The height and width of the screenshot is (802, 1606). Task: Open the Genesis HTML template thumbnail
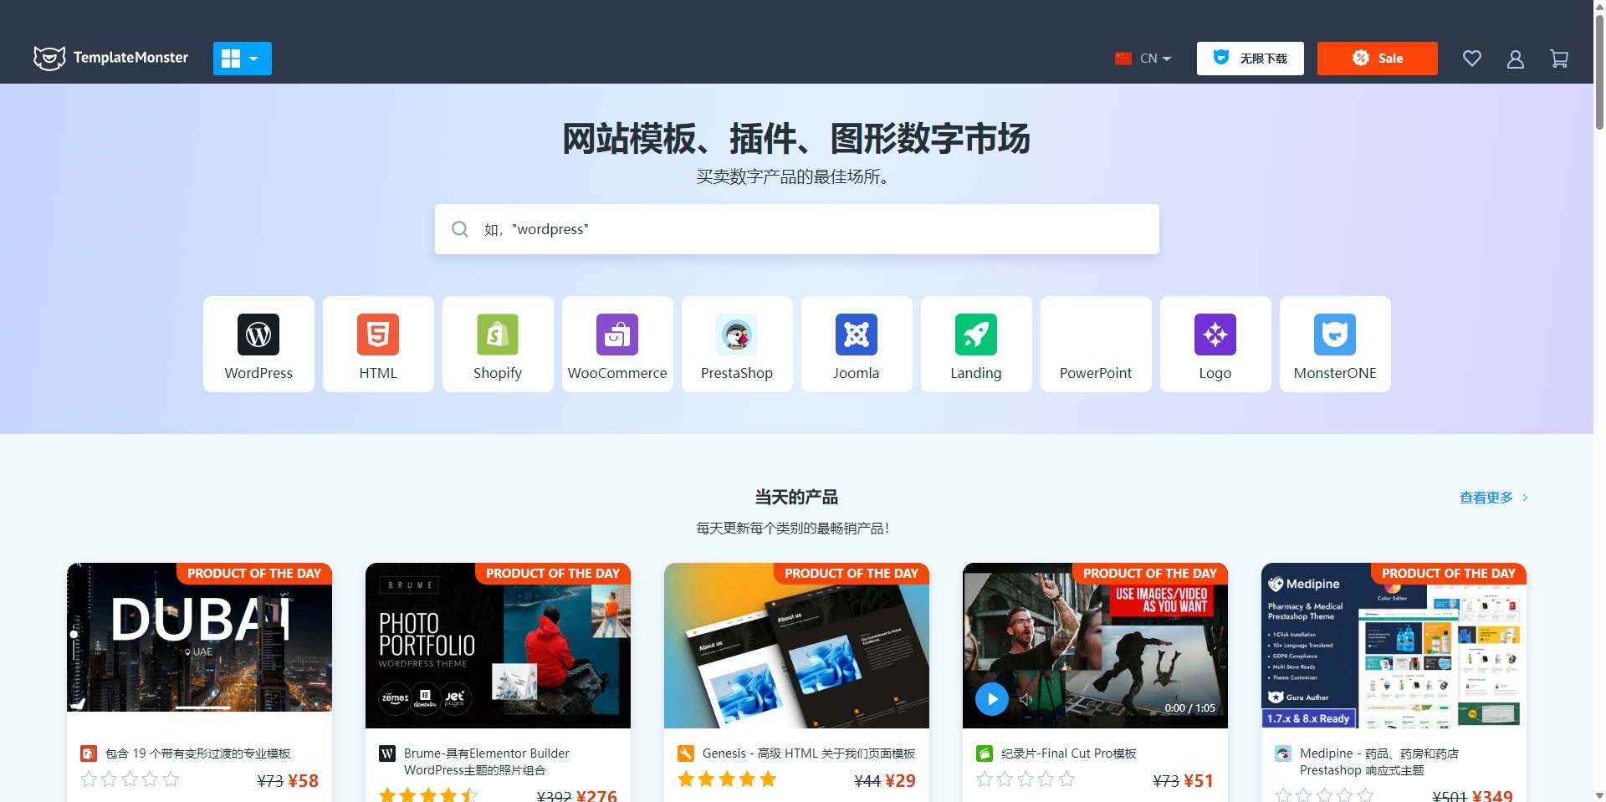point(796,646)
